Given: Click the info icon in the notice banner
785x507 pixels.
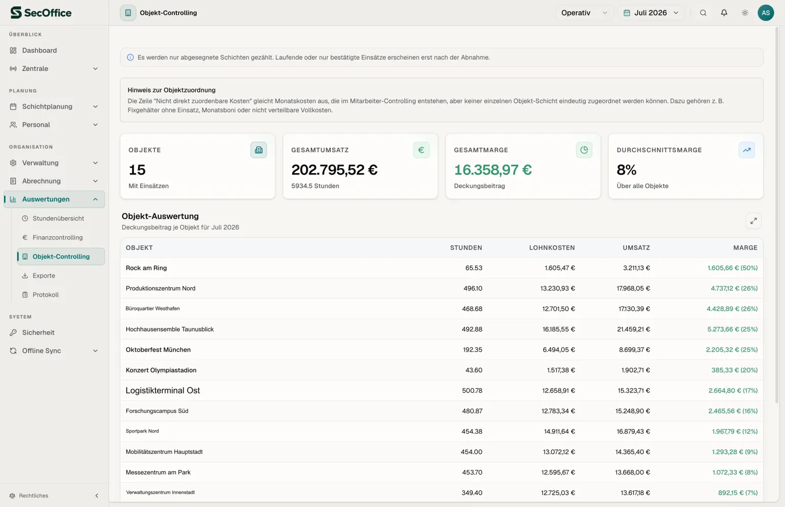Looking at the screenshot, I should (x=130, y=57).
